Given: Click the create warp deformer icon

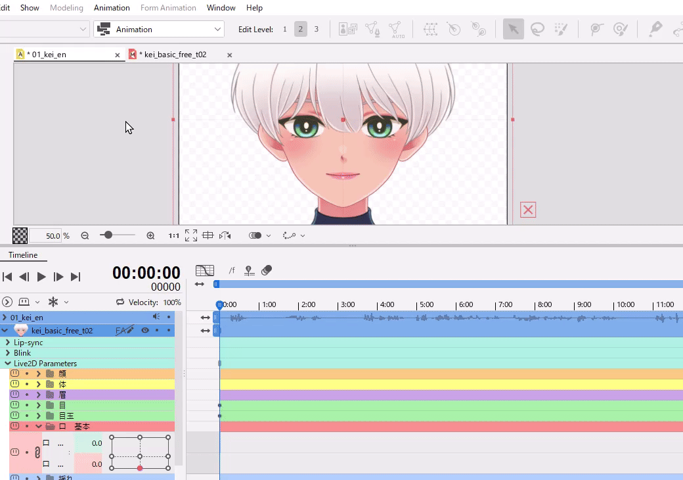Looking at the screenshot, I should (430, 29).
